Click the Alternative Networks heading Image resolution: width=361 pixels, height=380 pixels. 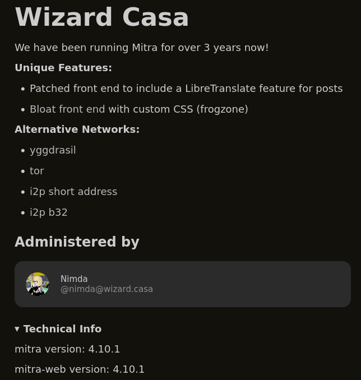click(x=77, y=129)
